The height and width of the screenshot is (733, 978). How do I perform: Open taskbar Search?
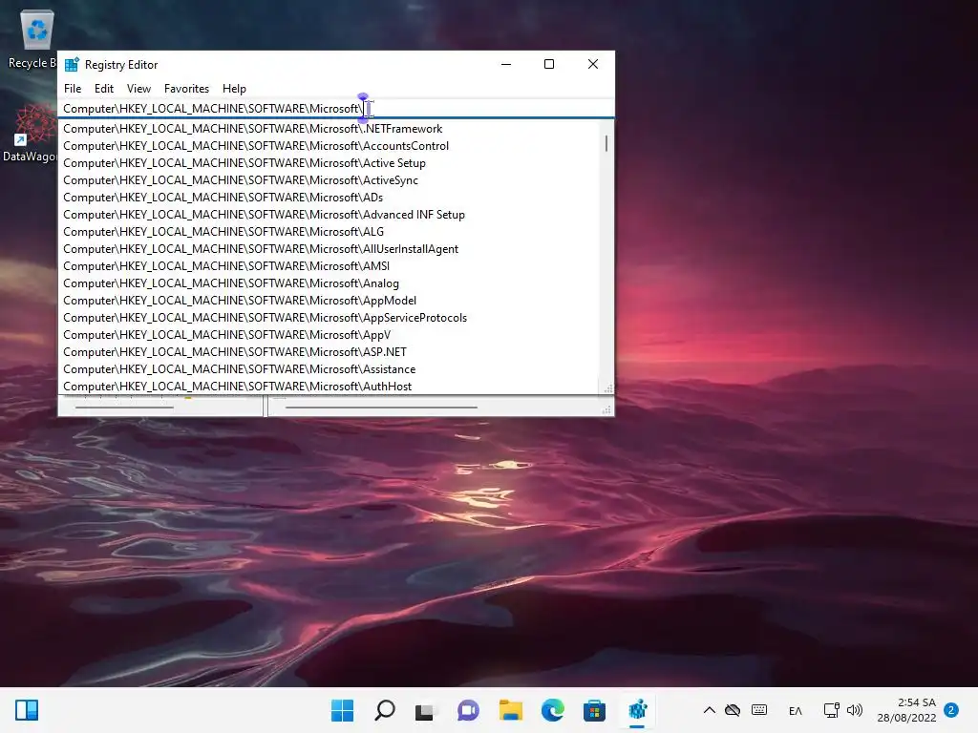(x=385, y=710)
